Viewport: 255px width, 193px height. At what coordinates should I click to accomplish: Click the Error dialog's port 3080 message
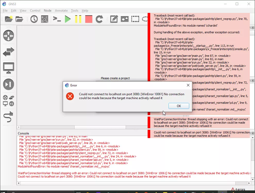click(132, 96)
